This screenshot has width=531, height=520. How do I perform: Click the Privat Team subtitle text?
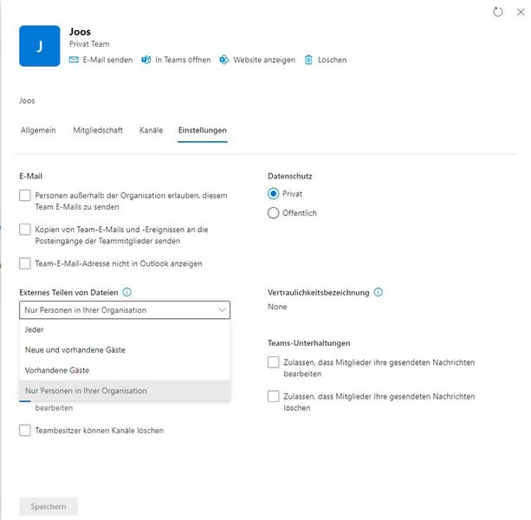click(x=89, y=44)
